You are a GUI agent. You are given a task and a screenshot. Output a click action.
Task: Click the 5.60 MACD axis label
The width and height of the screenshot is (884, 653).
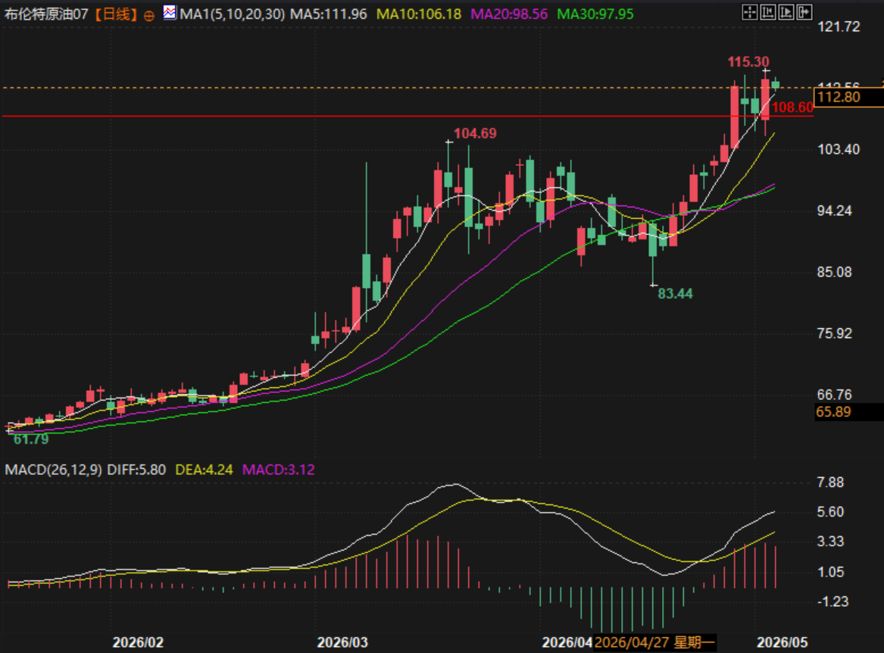[830, 512]
